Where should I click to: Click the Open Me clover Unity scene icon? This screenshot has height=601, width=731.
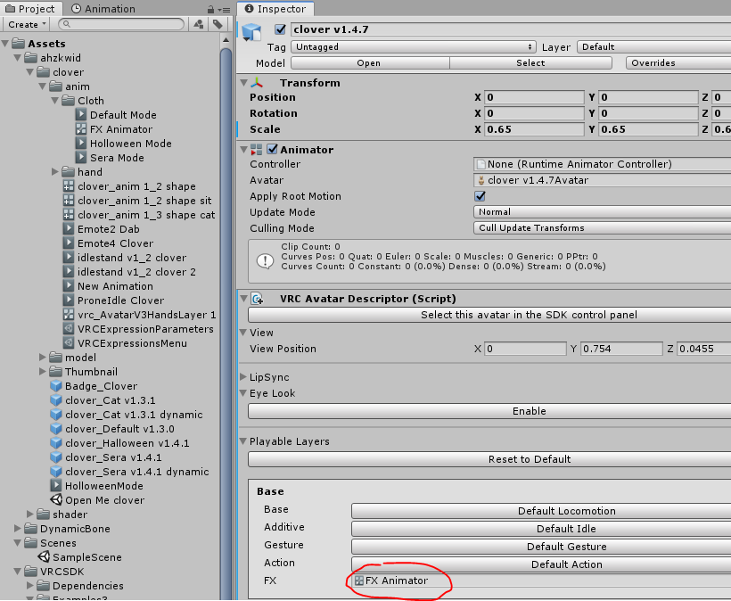pyautogui.click(x=56, y=500)
